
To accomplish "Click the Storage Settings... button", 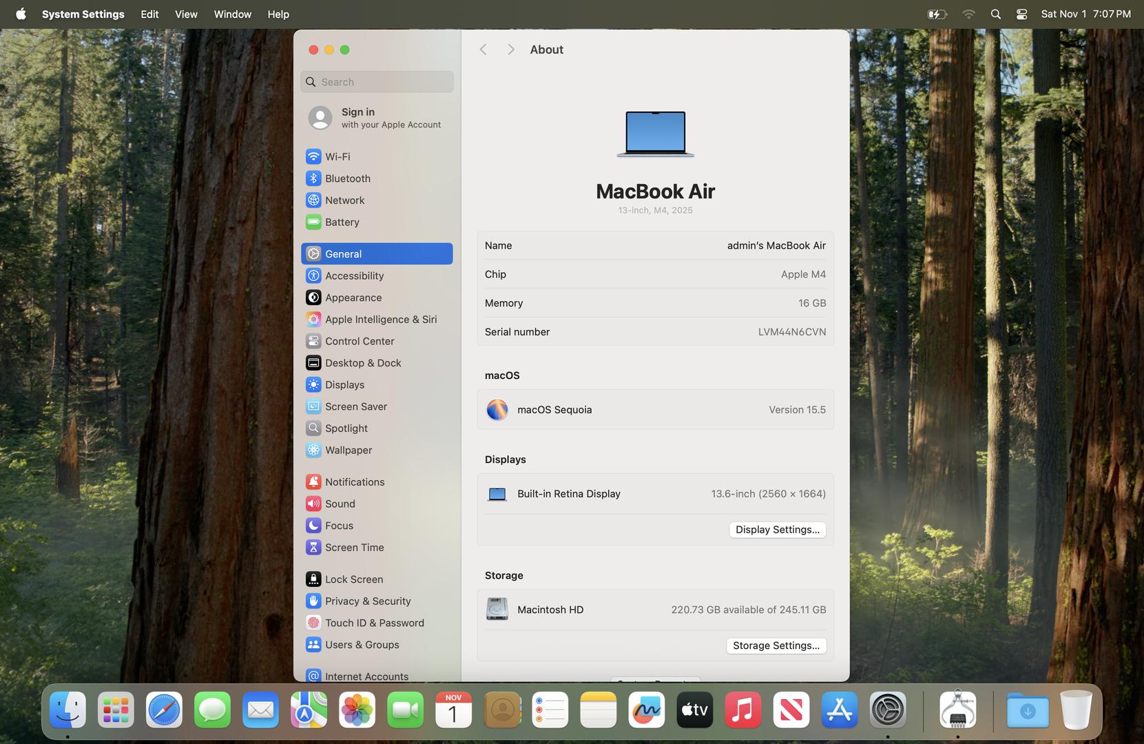I will point(776,645).
